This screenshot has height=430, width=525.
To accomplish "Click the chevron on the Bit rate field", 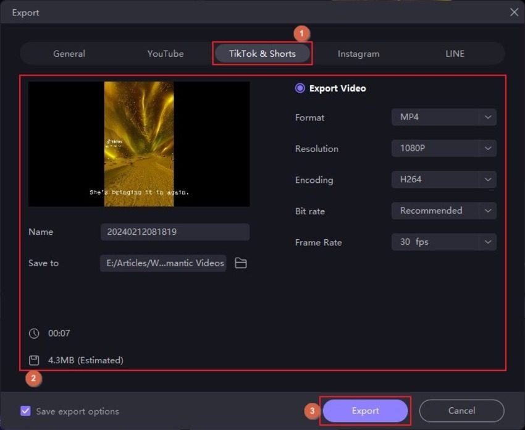I will coord(489,210).
